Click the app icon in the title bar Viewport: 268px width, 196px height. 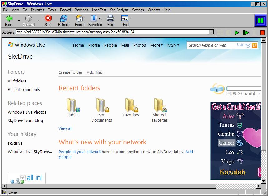[4, 4]
